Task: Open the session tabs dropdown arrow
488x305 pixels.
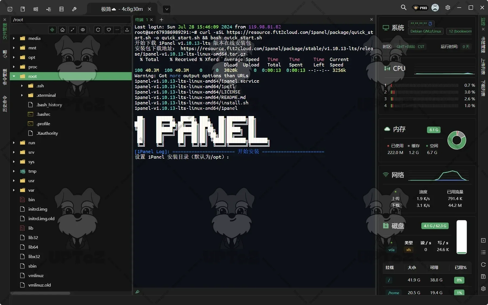Action: pyautogui.click(x=167, y=9)
